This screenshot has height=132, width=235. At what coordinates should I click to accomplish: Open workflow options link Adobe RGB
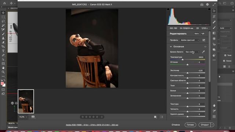[92, 125]
